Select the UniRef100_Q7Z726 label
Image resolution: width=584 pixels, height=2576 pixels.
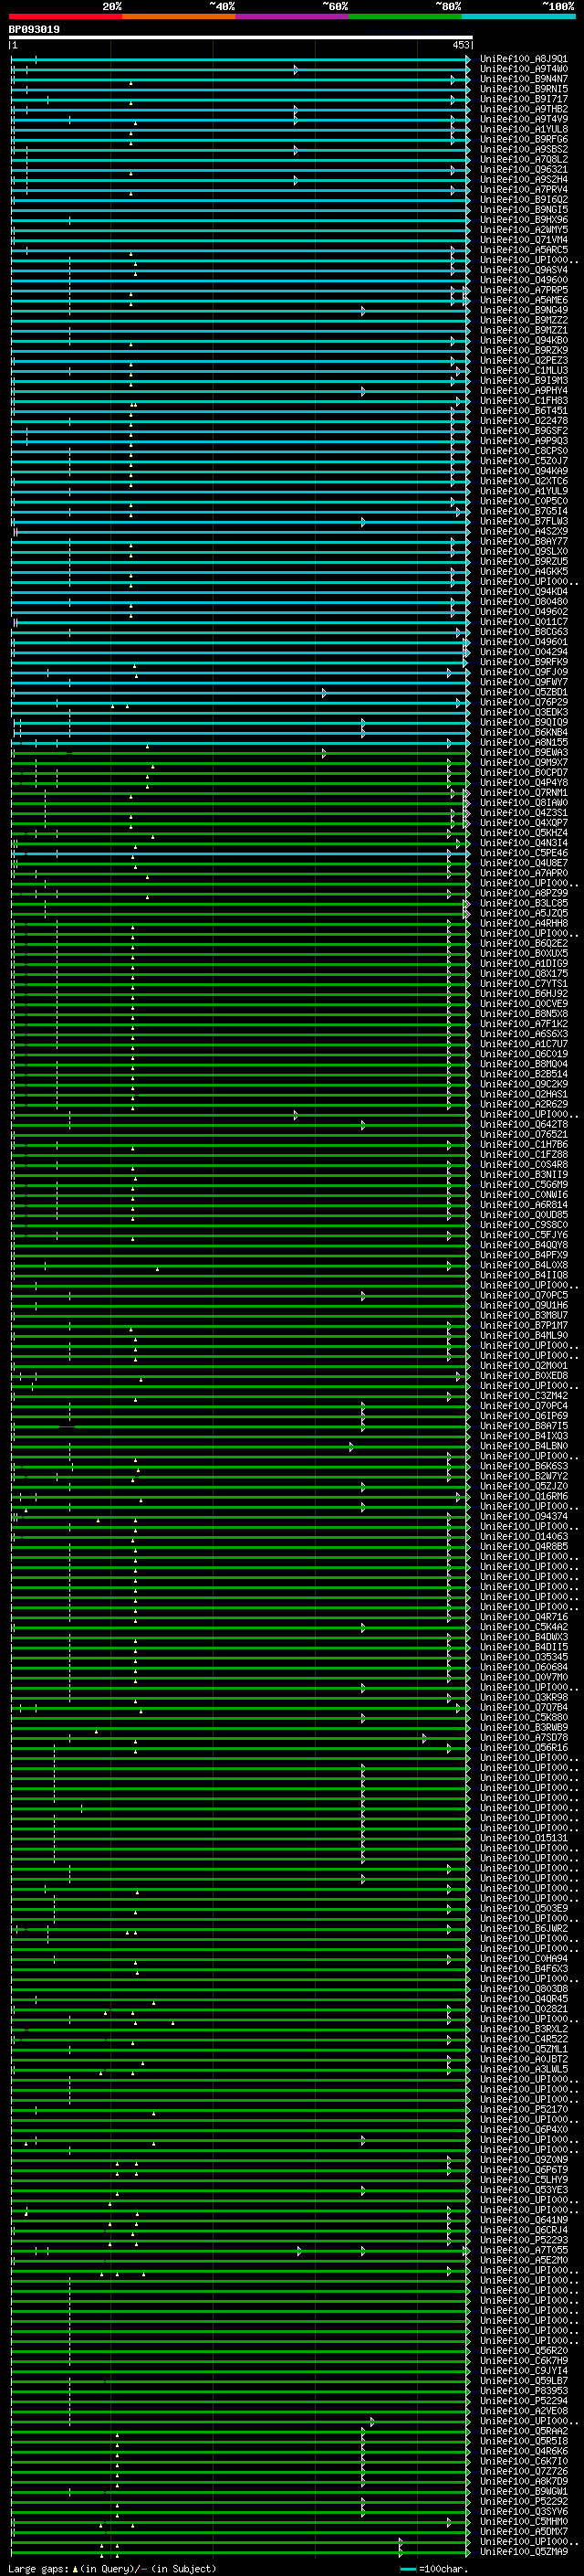tap(524, 2470)
